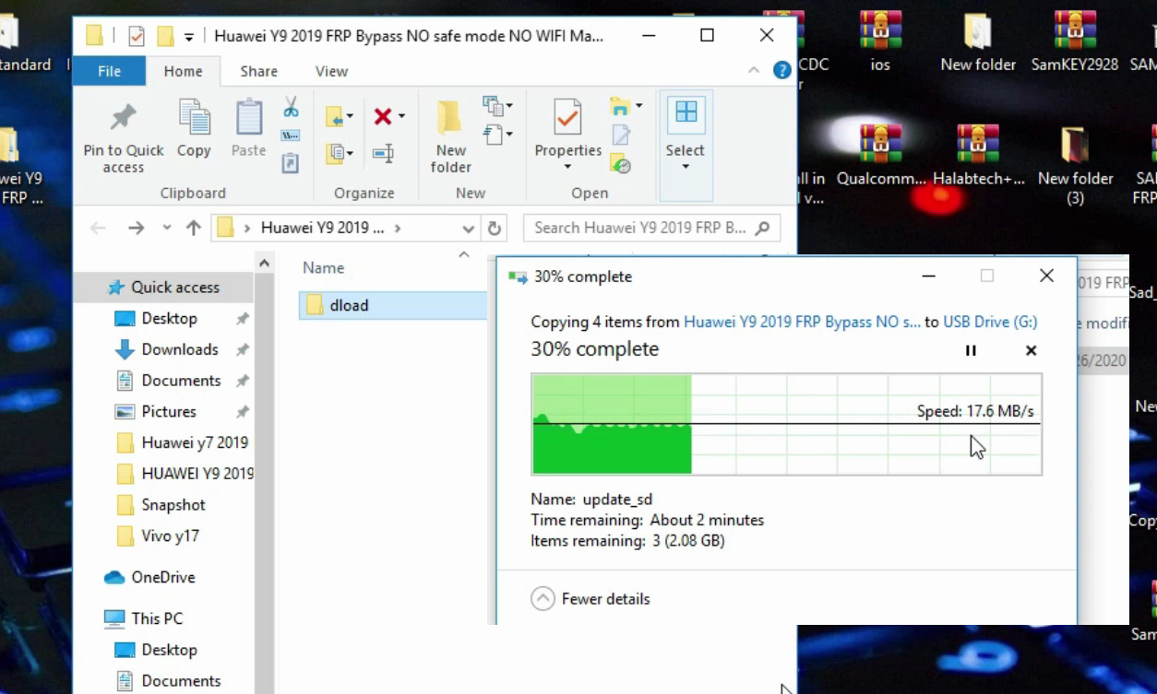Click the Paste shortcut icon
Viewport: 1157px width, 694px height.
291,163
